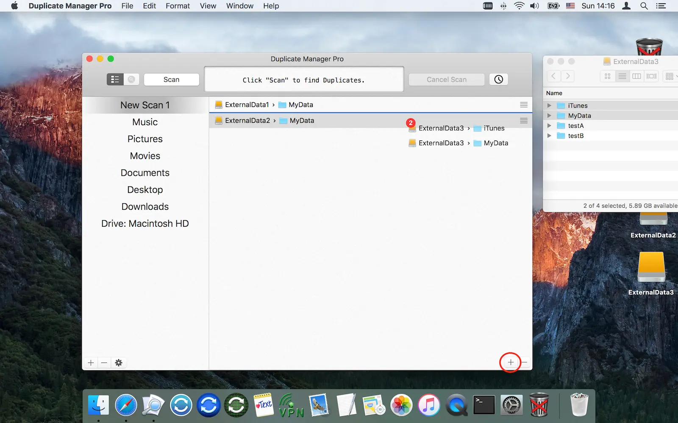Open Wi-Fi menu in menu bar

click(519, 6)
